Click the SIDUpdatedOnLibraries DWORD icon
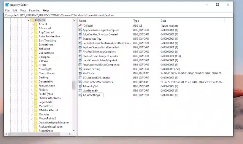The width and height of the screenshot is (243, 144). [x=80, y=78]
